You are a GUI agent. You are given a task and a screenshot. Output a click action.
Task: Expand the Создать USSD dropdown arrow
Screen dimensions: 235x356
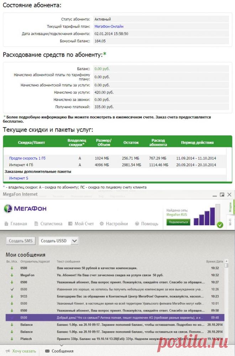coord(74,241)
